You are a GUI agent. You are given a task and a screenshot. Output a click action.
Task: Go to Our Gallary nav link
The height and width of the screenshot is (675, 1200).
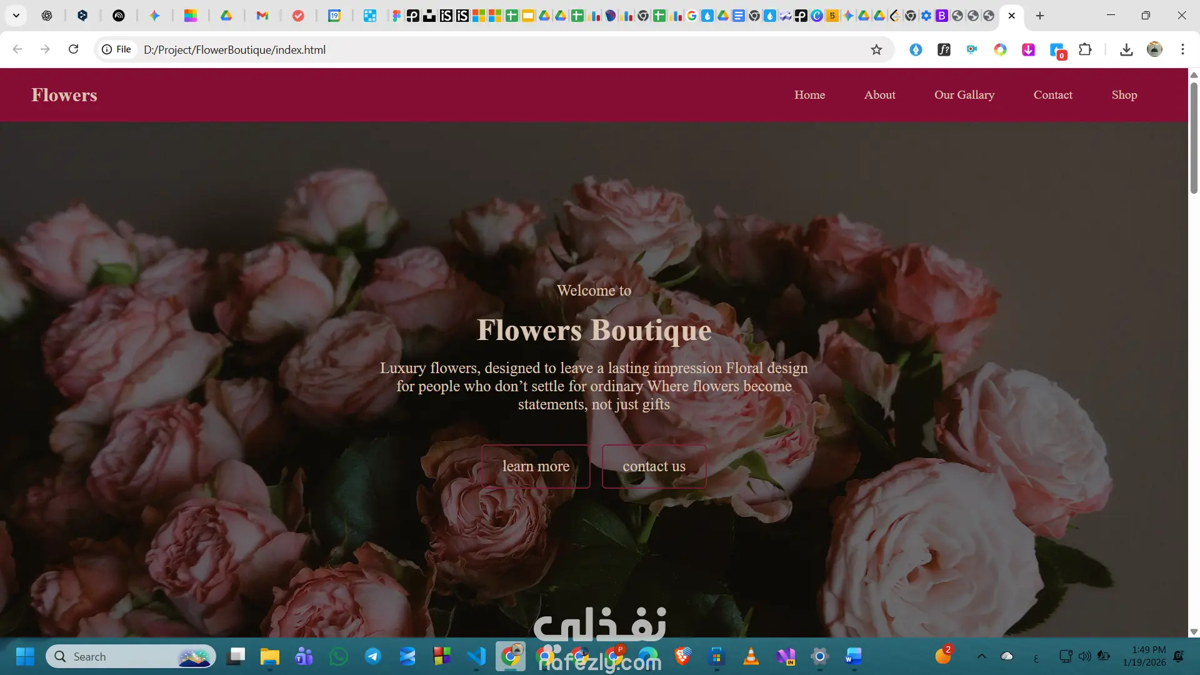coord(964,95)
